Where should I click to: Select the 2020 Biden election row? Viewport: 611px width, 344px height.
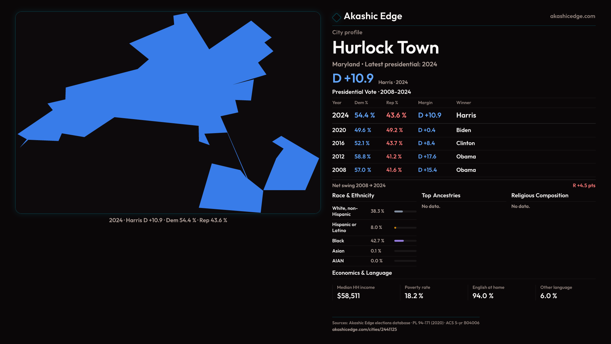(463, 130)
